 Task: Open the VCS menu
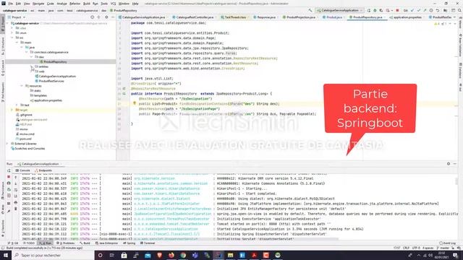tap(113, 4)
